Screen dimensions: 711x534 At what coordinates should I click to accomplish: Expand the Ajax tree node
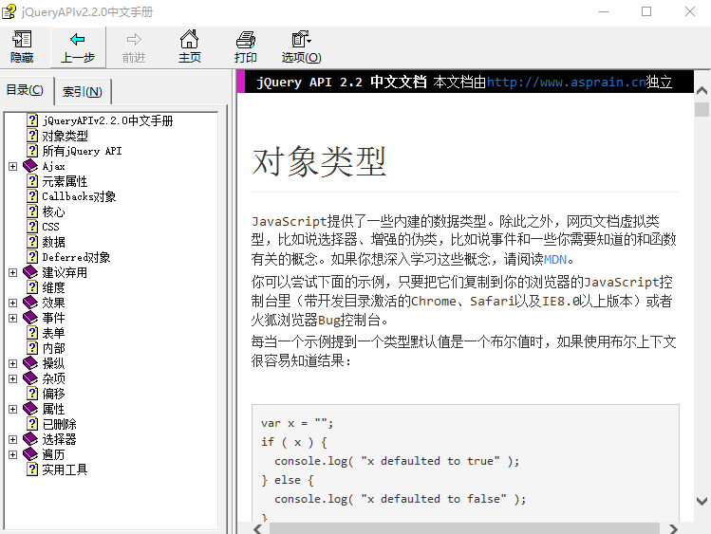tap(12, 166)
